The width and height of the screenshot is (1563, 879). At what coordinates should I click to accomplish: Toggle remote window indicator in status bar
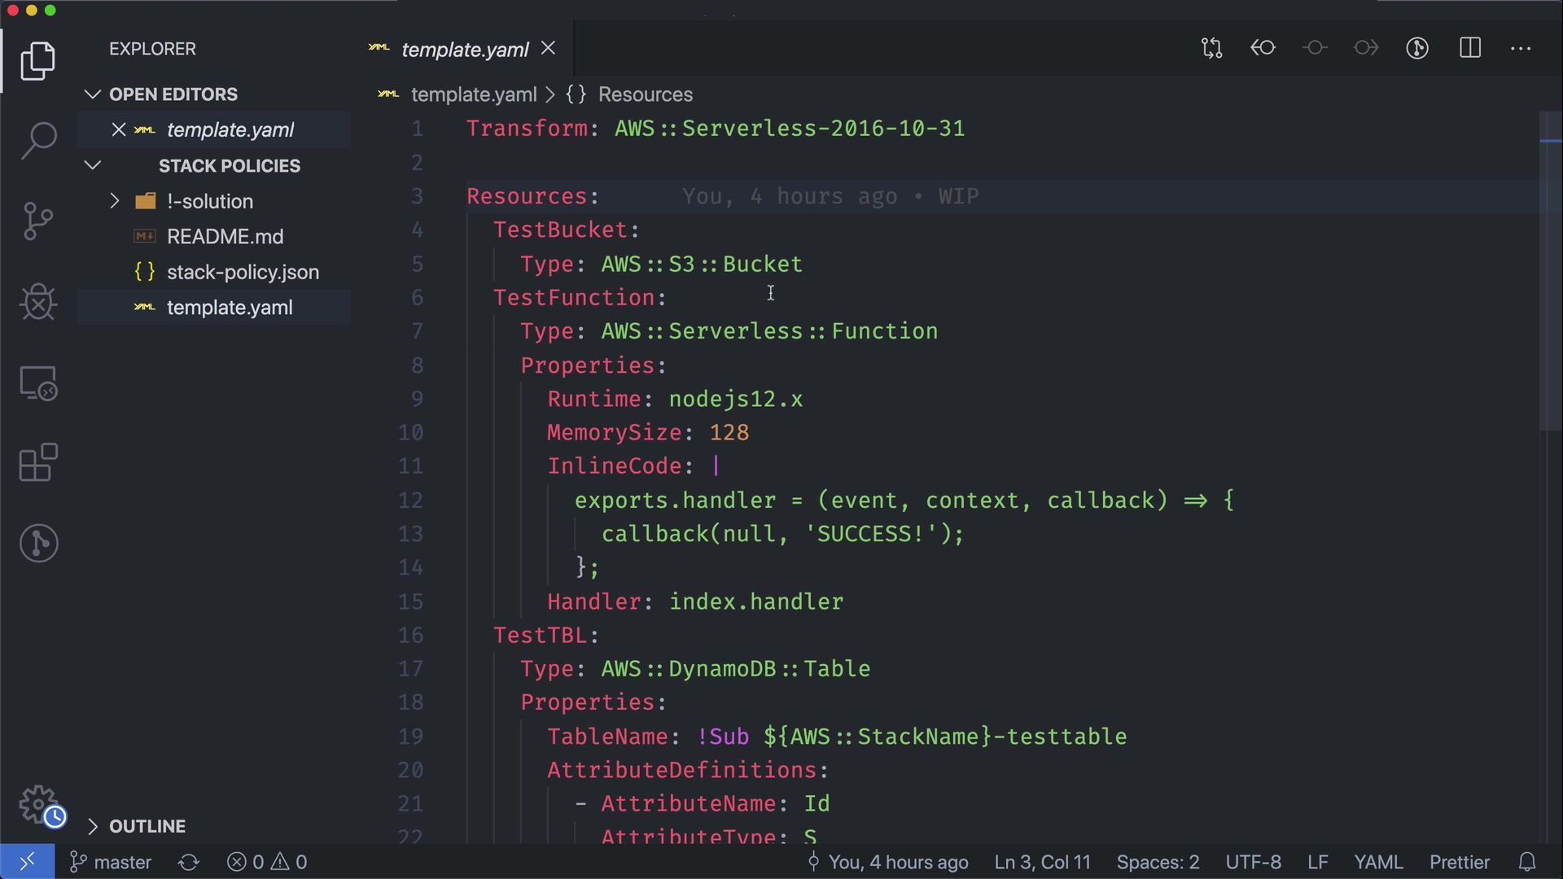(27, 862)
